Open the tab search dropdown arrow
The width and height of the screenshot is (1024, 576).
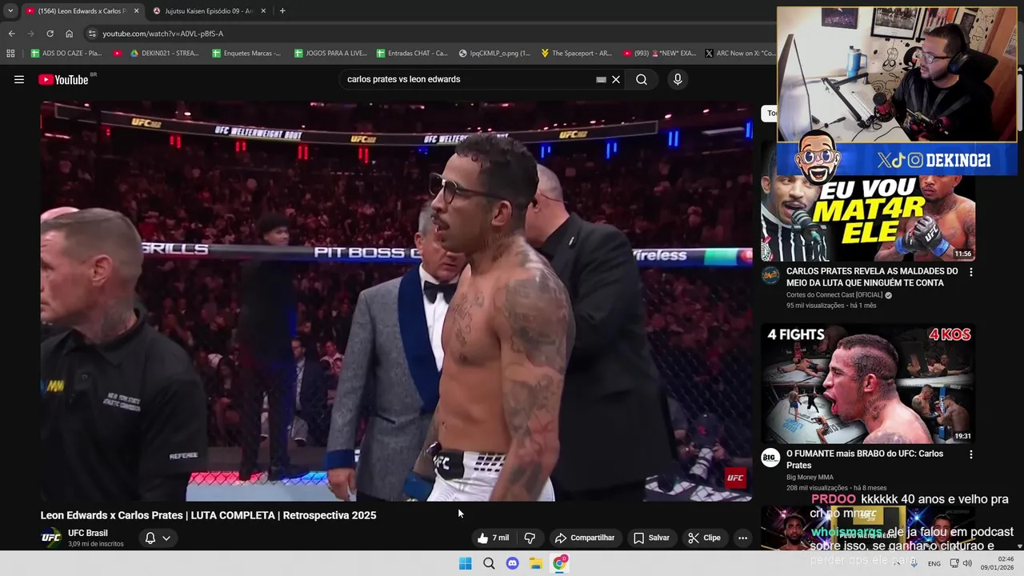click(x=10, y=11)
